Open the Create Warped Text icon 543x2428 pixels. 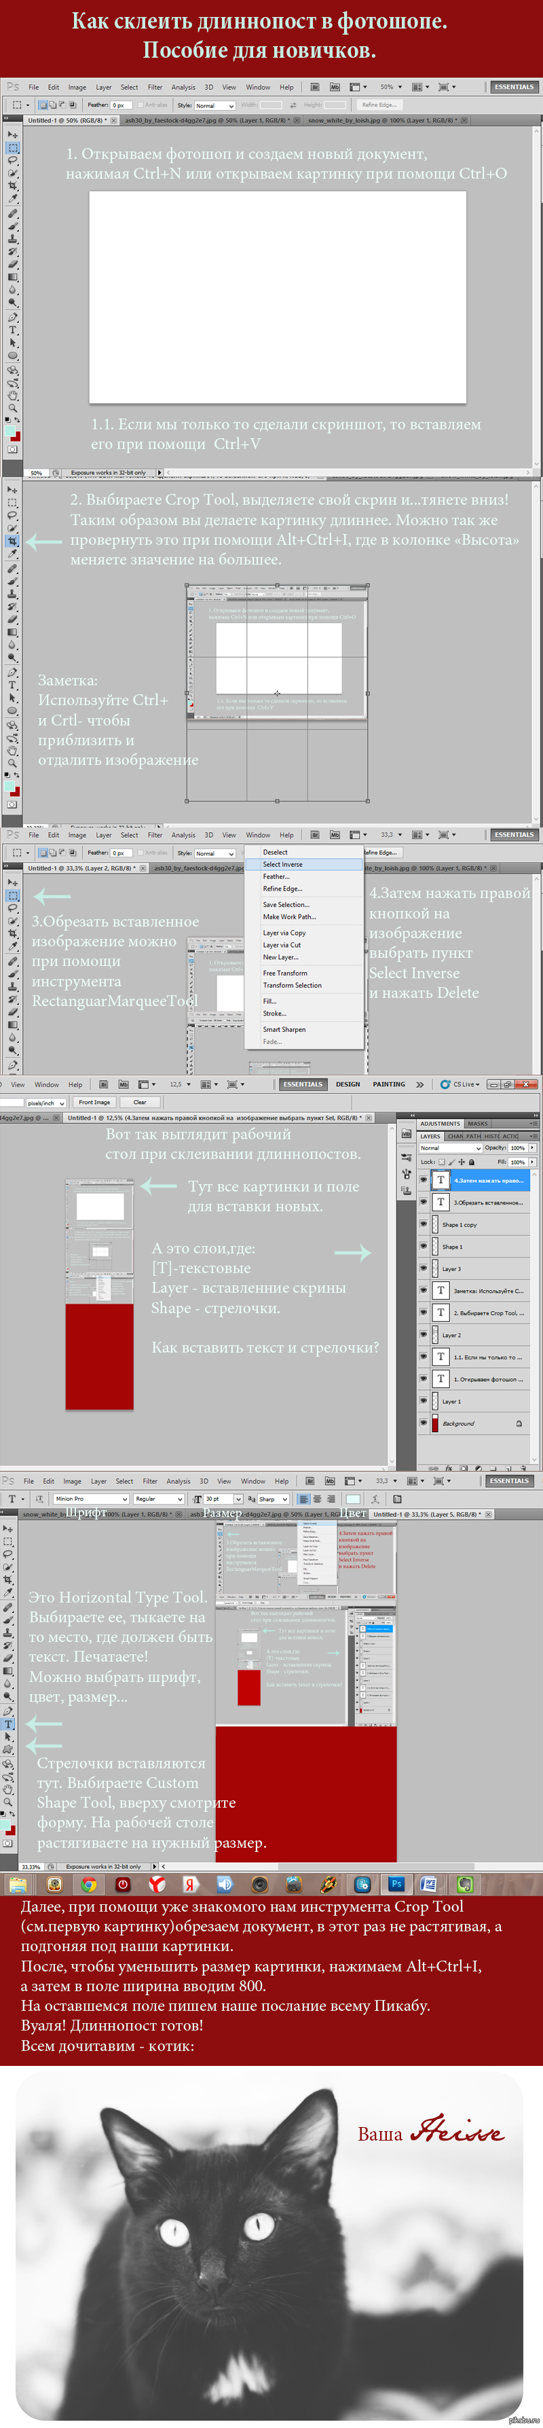pyautogui.click(x=375, y=1499)
